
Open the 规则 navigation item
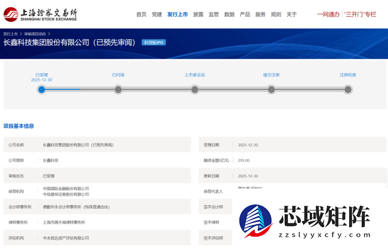[x=276, y=14]
